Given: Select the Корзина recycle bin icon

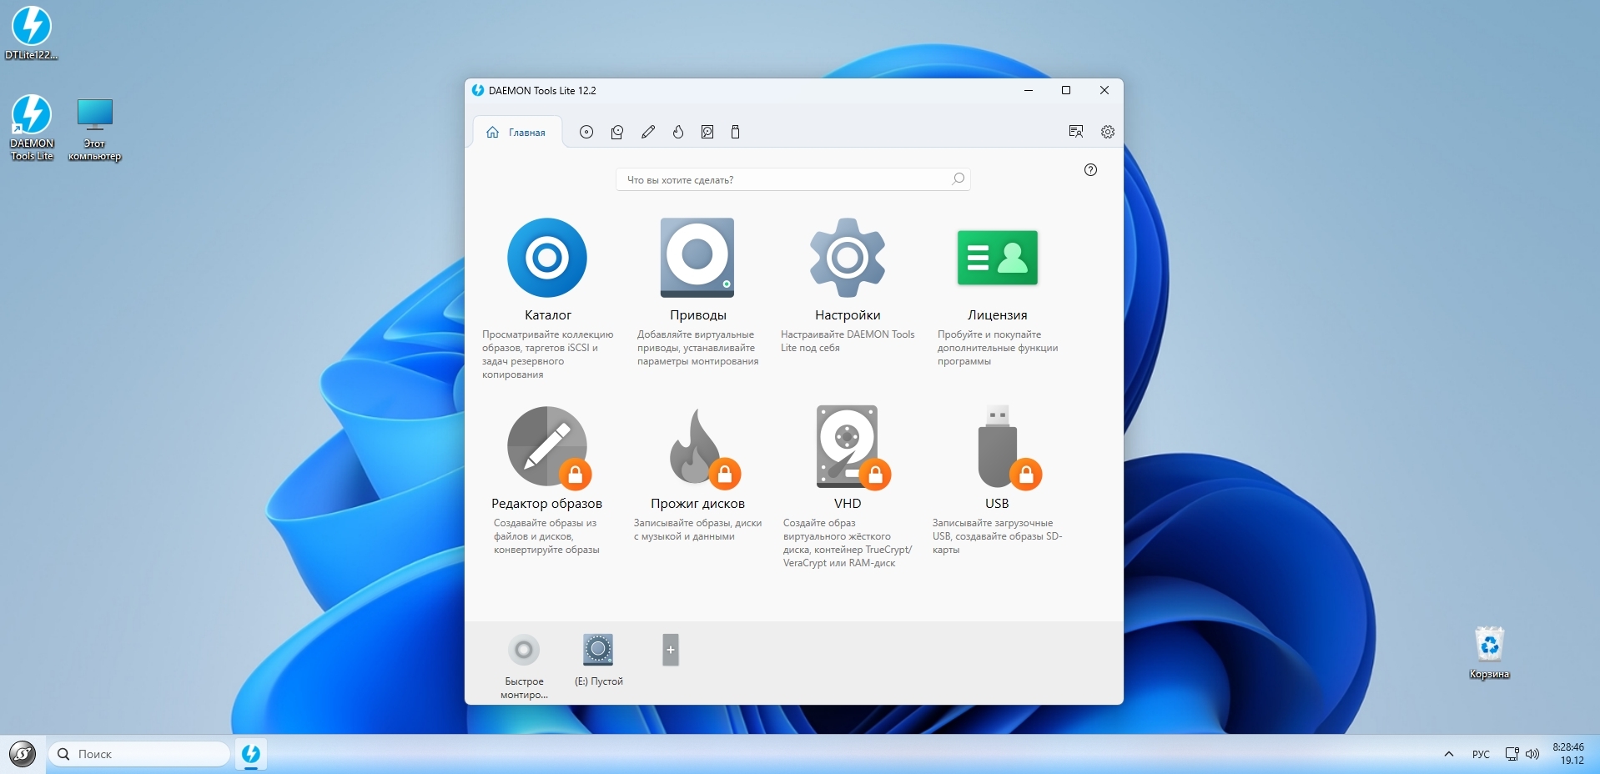Looking at the screenshot, I should click(1489, 653).
